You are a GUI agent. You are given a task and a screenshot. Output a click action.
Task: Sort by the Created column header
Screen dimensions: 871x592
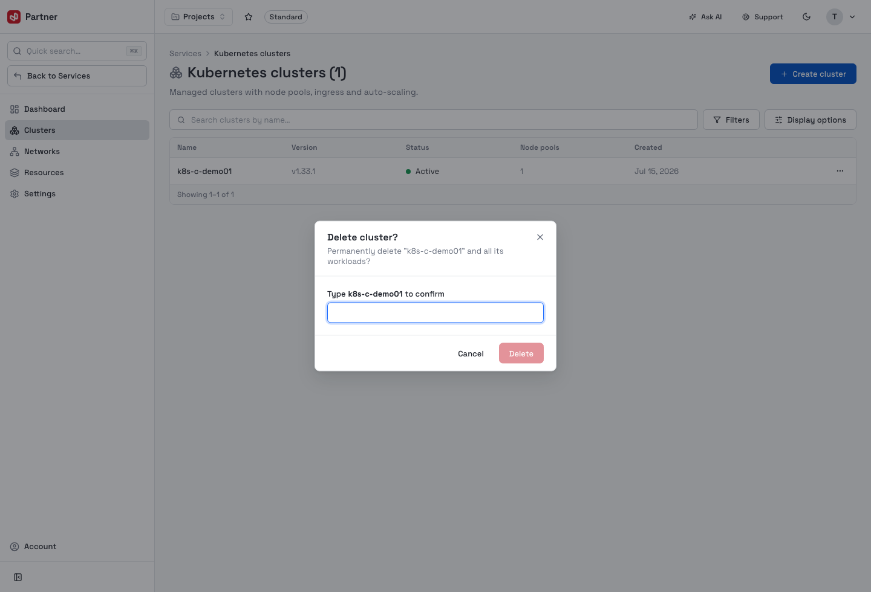(x=648, y=147)
